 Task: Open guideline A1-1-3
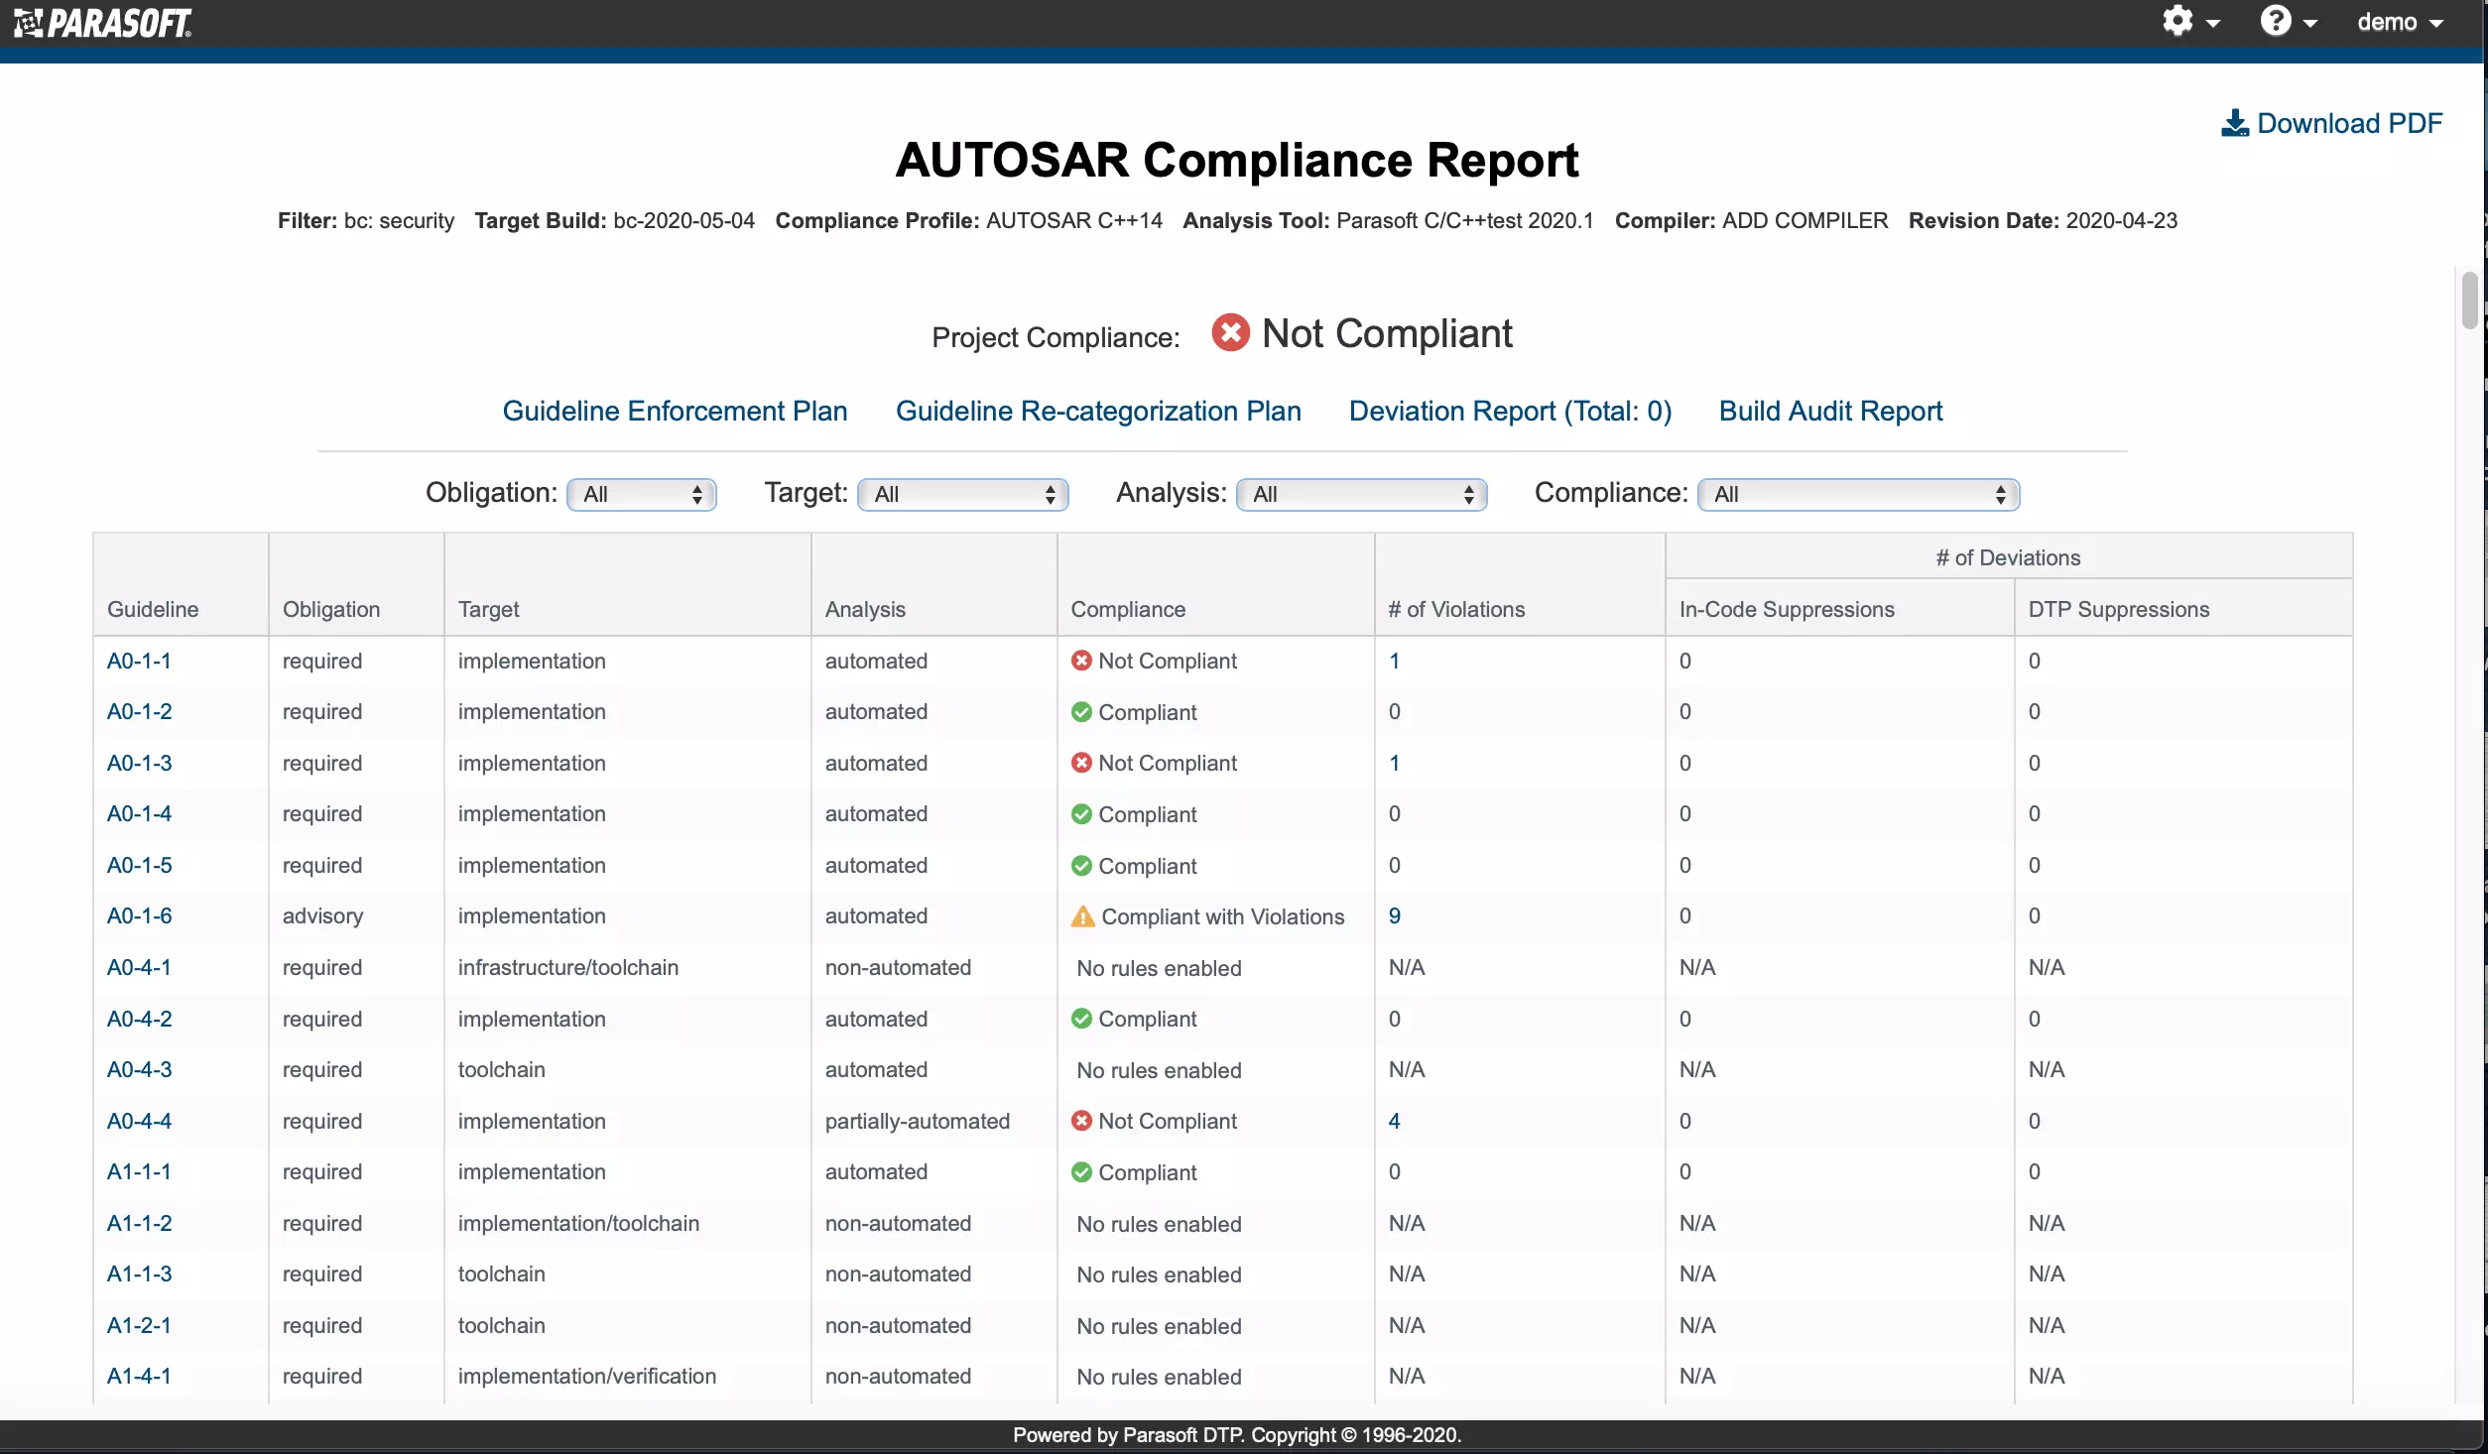point(139,1273)
